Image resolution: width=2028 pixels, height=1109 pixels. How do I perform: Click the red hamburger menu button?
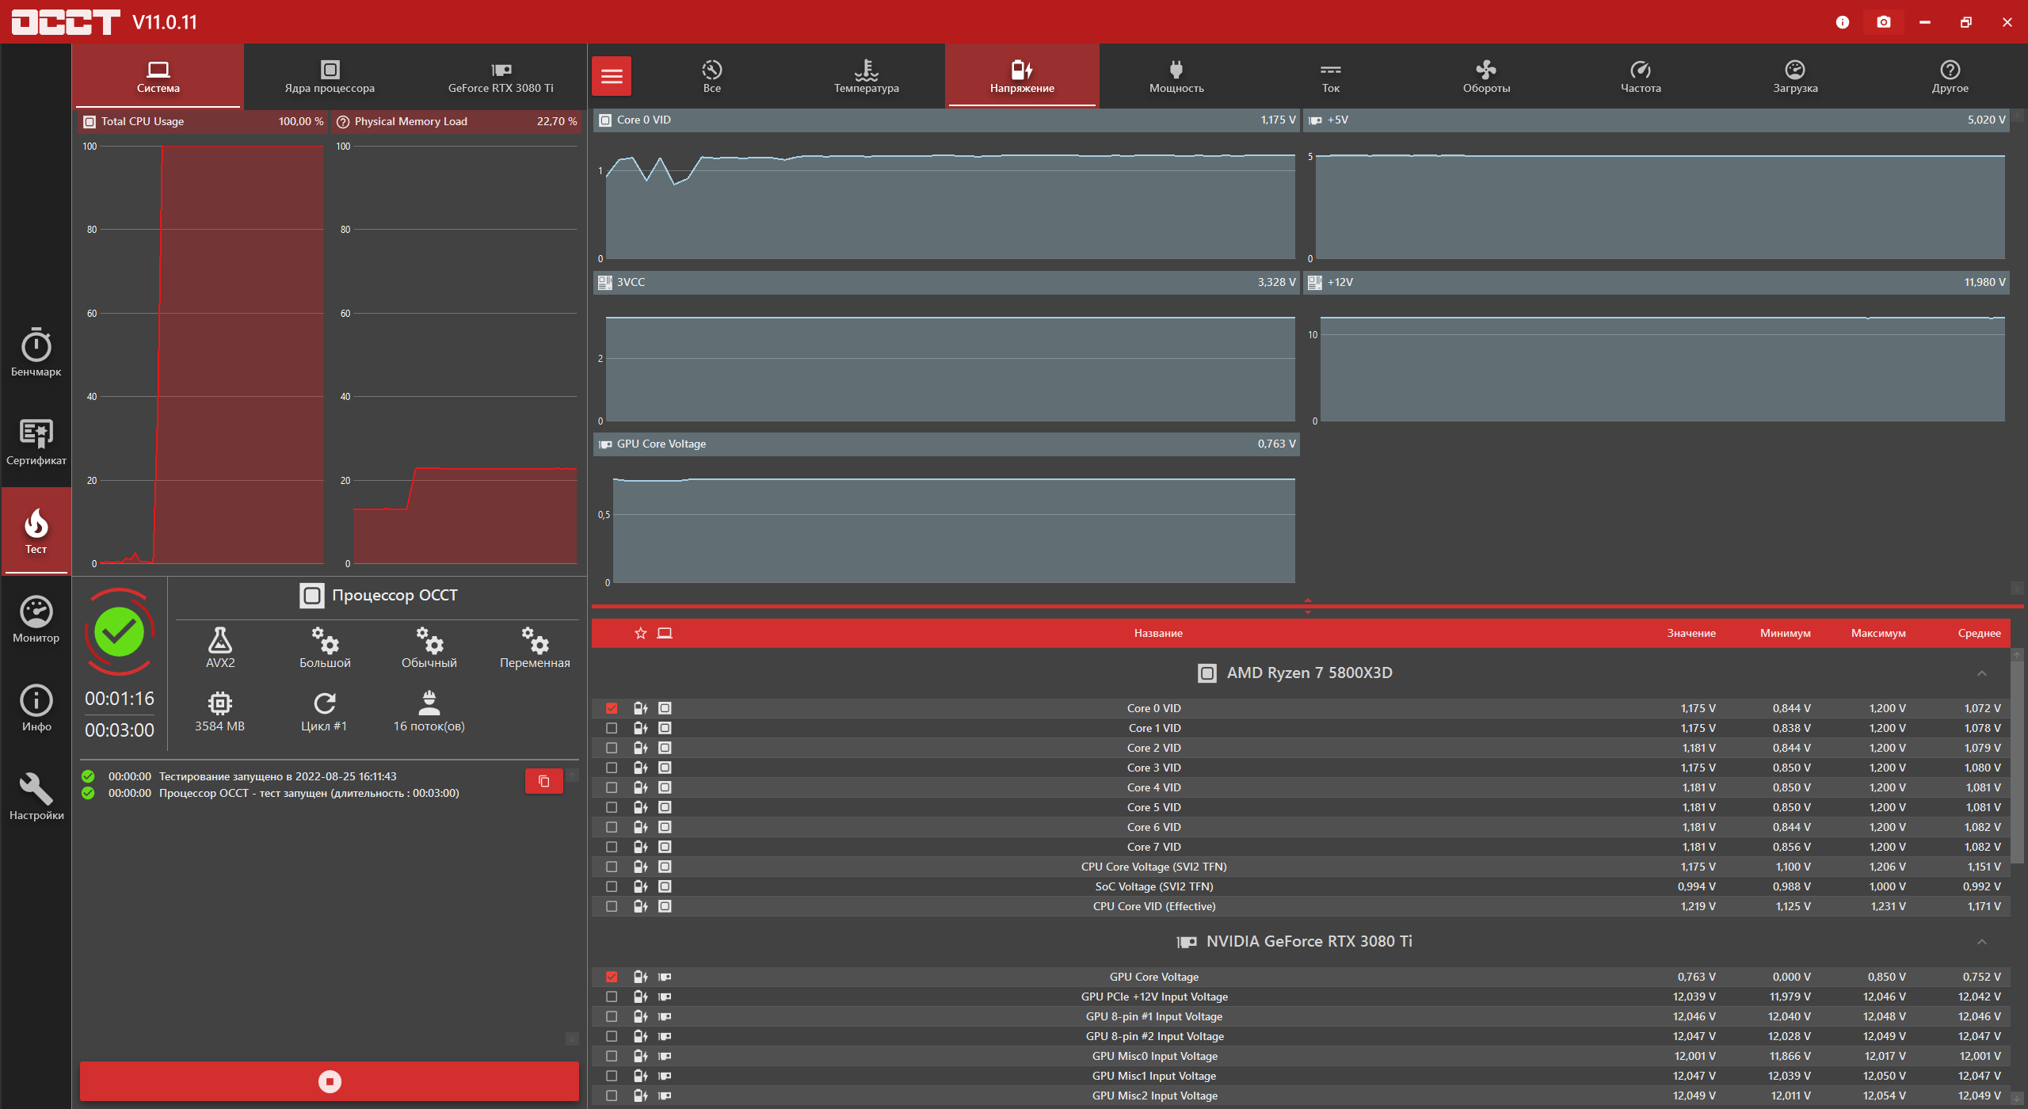pos(611,76)
